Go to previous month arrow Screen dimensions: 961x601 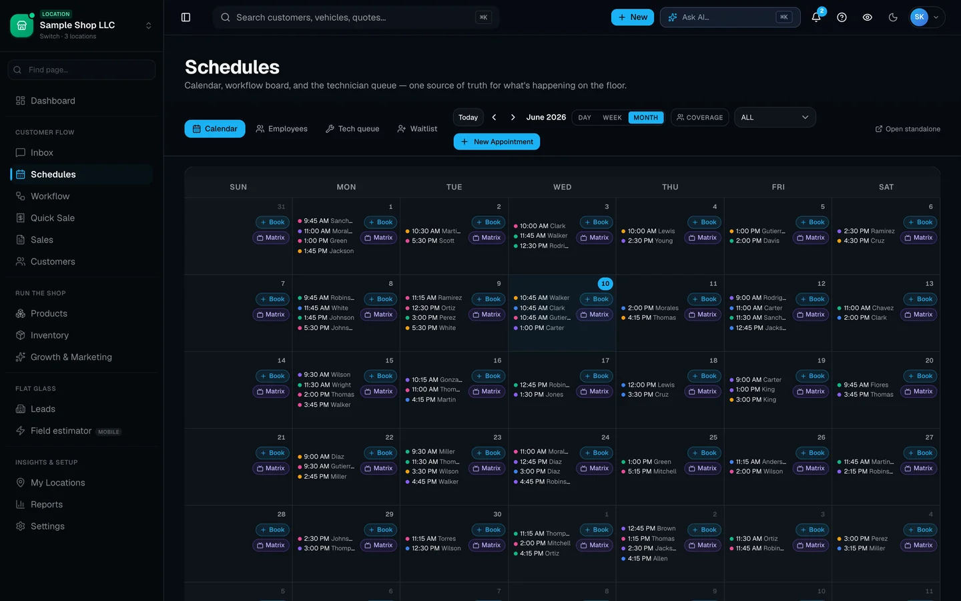pyautogui.click(x=495, y=118)
